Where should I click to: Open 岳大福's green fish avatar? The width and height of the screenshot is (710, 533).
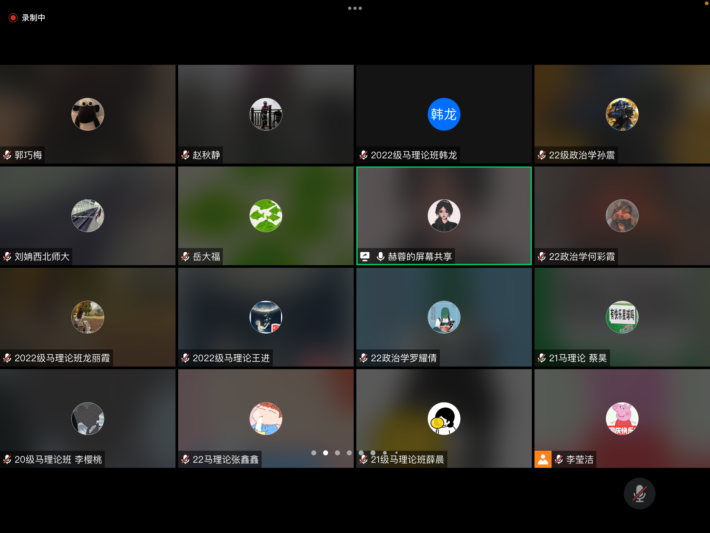click(266, 216)
